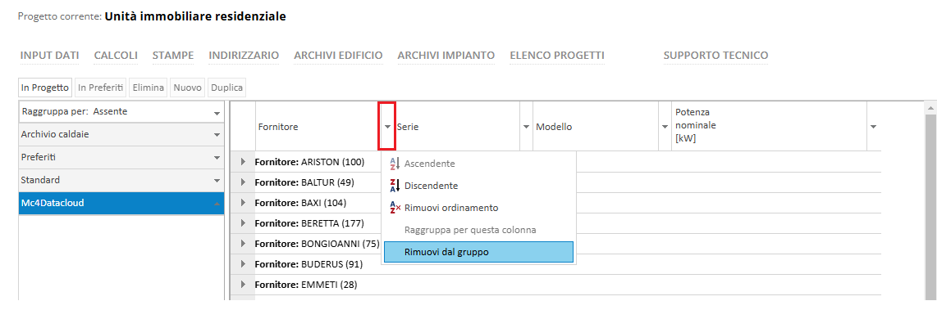The height and width of the screenshot is (310, 937).
Task: Open the Serie column dropdown arrow
Action: pyautogui.click(x=527, y=127)
